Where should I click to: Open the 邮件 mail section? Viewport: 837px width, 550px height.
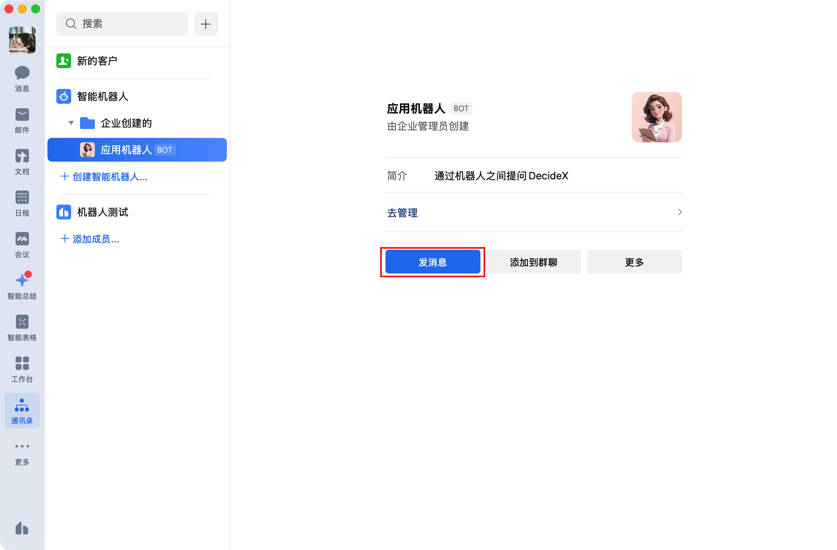point(22,120)
